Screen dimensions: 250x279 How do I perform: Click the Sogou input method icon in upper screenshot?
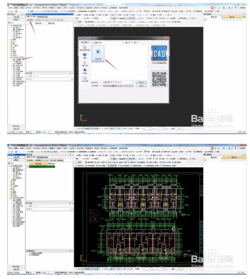tap(212, 8)
